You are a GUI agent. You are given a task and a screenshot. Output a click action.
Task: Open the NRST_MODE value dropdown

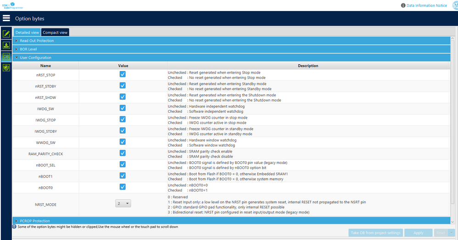[x=123, y=203]
